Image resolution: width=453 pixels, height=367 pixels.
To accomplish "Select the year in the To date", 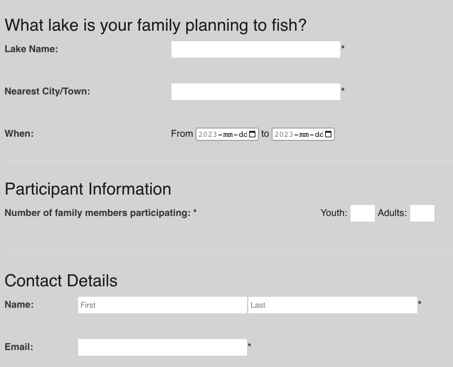I will click(283, 134).
